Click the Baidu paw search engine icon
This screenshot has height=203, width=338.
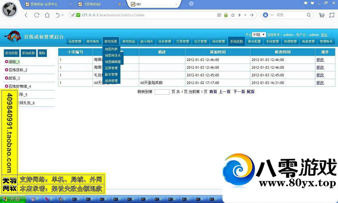click(265, 15)
